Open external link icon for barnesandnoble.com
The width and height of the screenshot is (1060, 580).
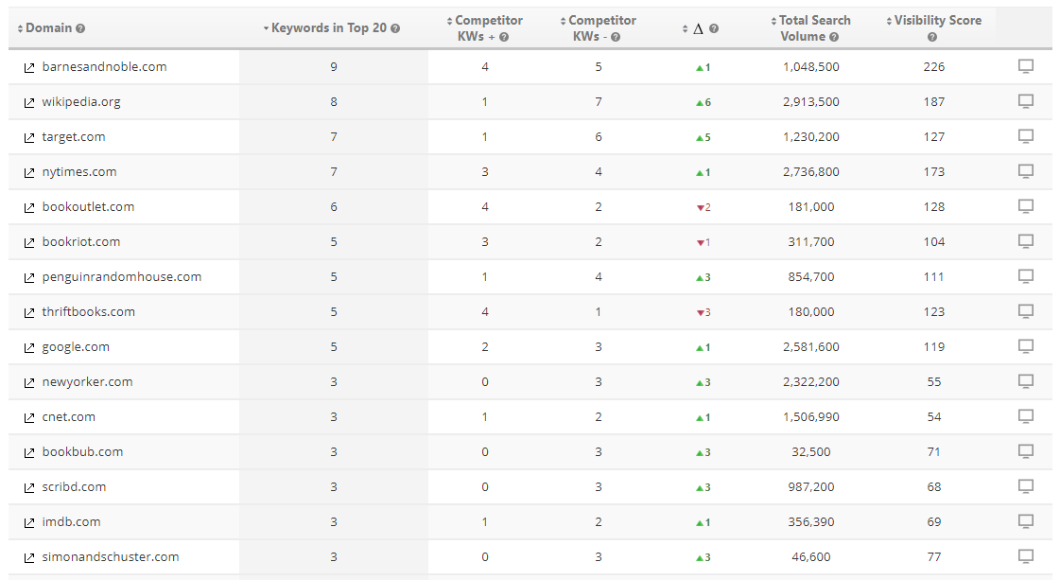(x=29, y=68)
